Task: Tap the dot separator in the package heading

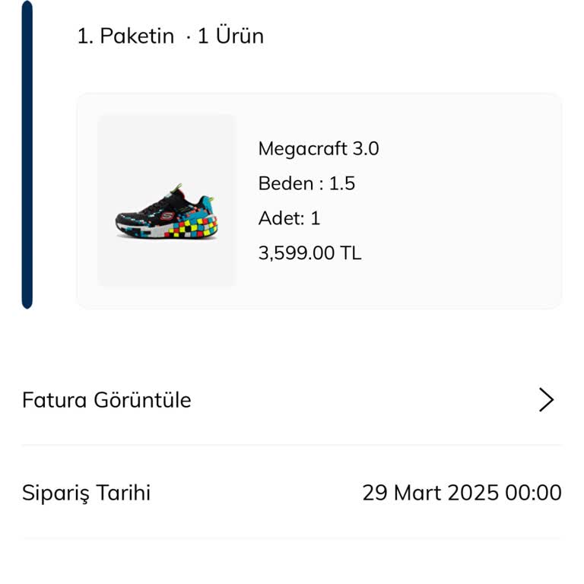Action: (188, 36)
